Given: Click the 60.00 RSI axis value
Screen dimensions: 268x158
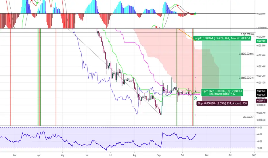Looking at the screenshot, I should (260, 134).
